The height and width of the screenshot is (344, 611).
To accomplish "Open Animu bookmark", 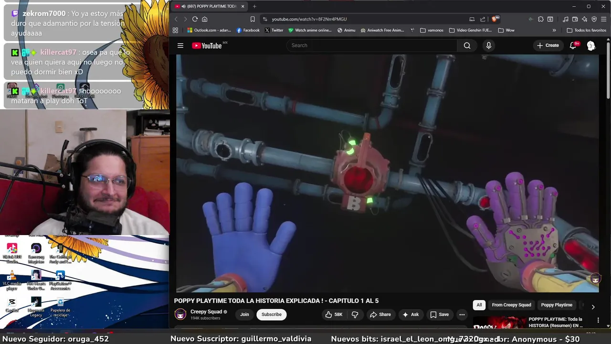I will [x=346, y=30].
